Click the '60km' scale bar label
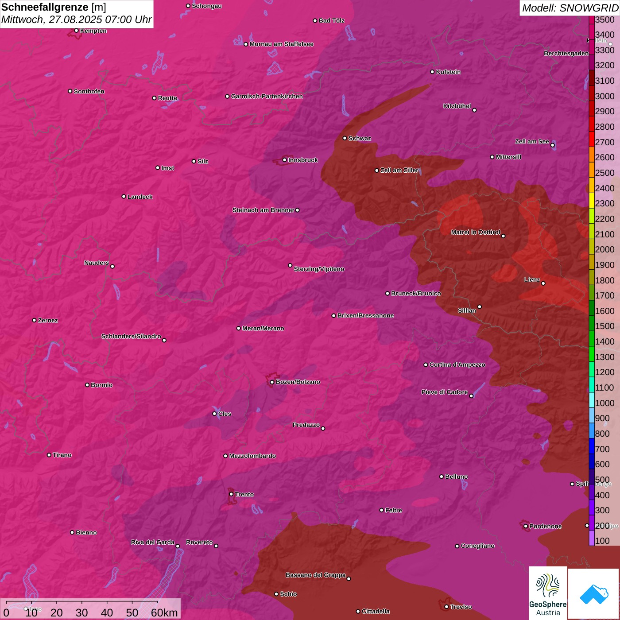The height and width of the screenshot is (620, 620). pyautogui.click(x=164, y=613)
